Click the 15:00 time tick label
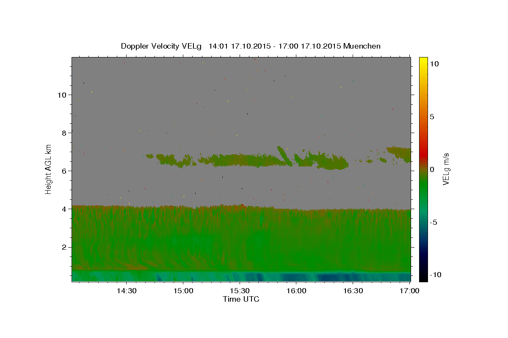Image resolution: width=508 pixels, height=338 pixels. [x=183, y=291]
